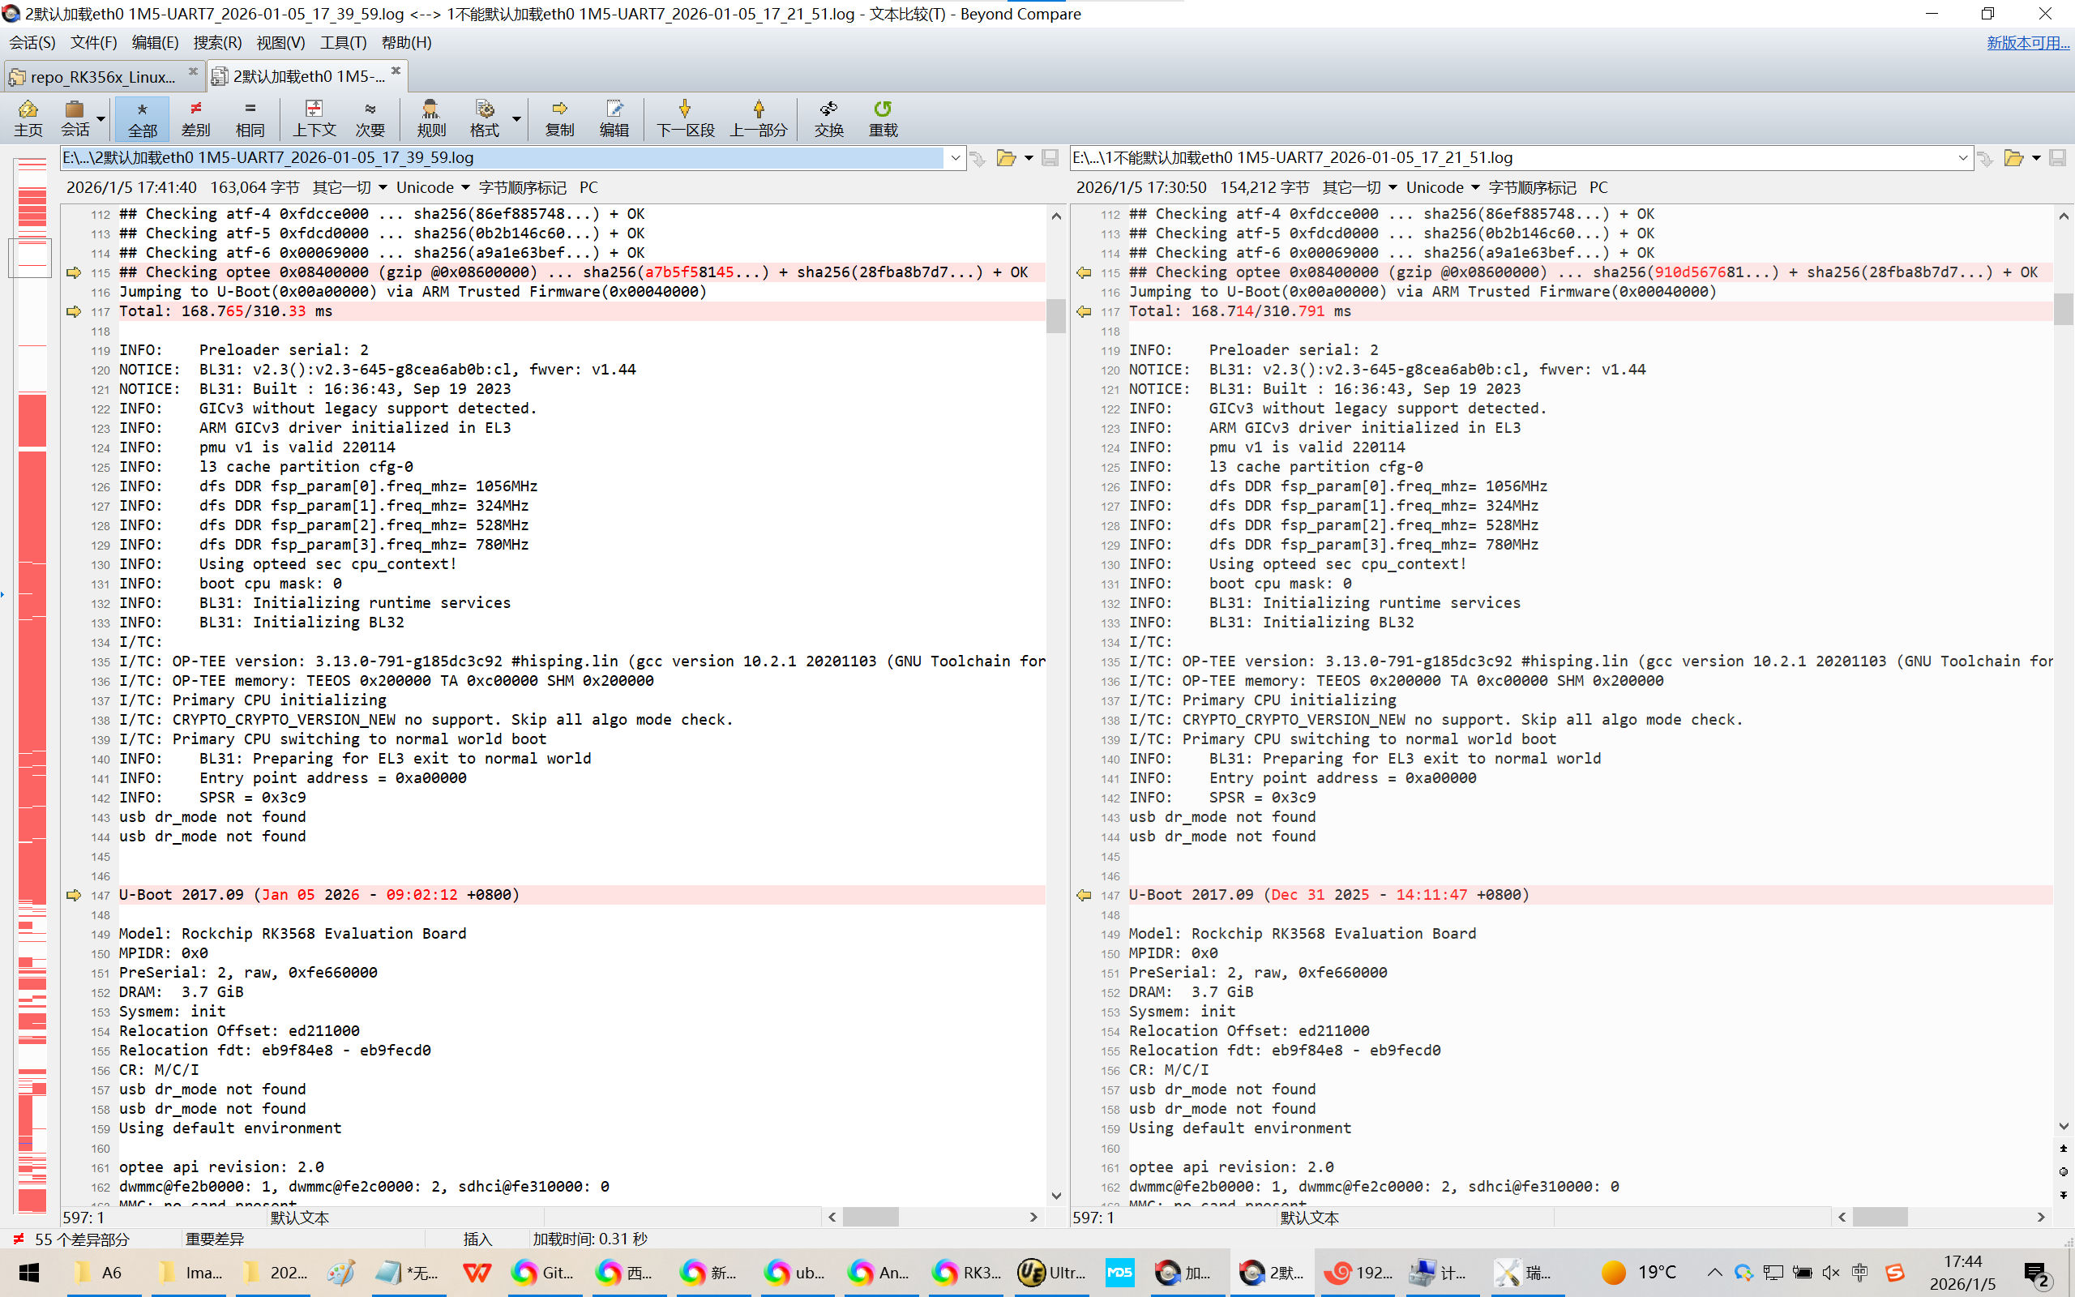The height and width of the screenshot is (1297, 2075).
Task: Open the Rules (规则) dialog icon
Action: pos(430,118)
